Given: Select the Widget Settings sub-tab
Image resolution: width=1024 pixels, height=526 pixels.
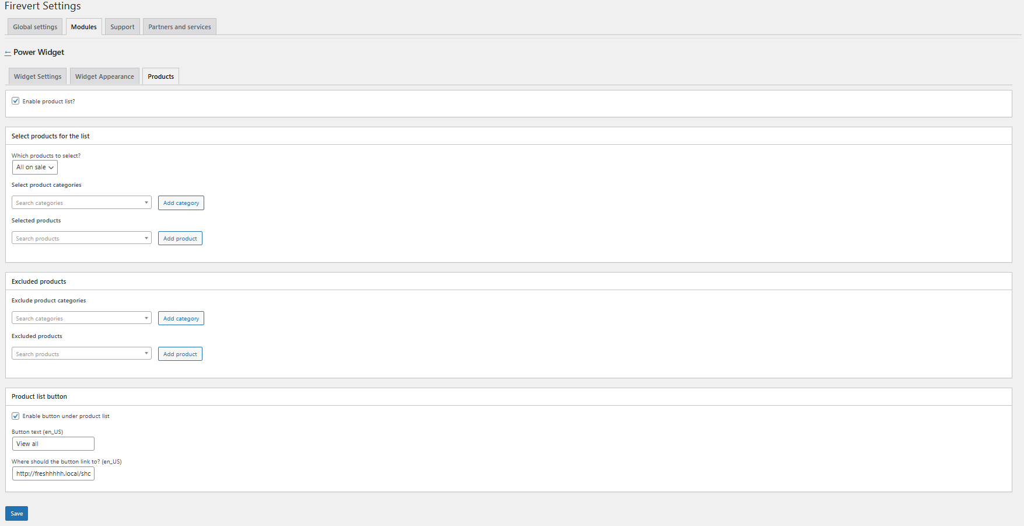Looking at the screenshot, I should click(x=37, y=76).
